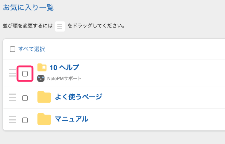225x144 pixels.
Task: Click the sample drag handle icon in instructions
Action: tap(60, 26)
